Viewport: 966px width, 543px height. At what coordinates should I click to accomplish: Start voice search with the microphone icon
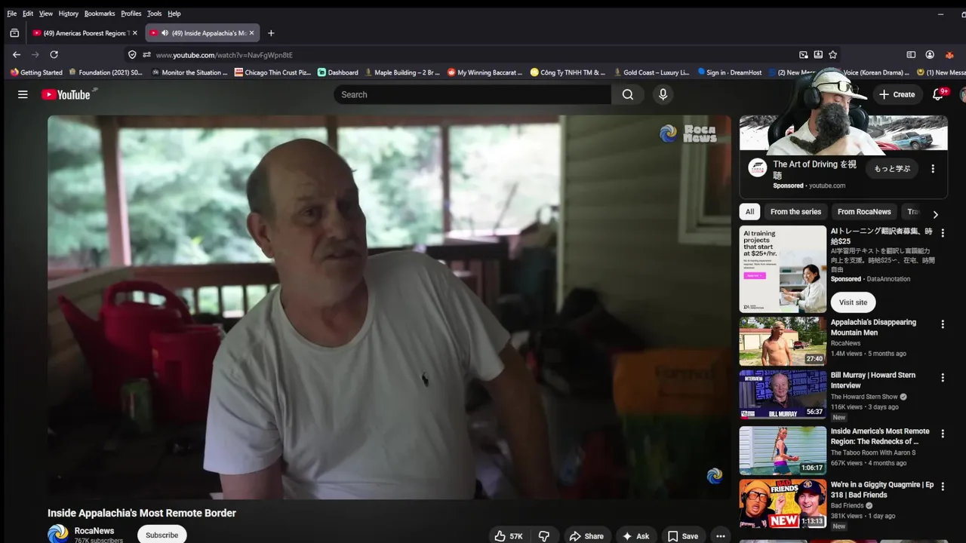pos(663,94)
